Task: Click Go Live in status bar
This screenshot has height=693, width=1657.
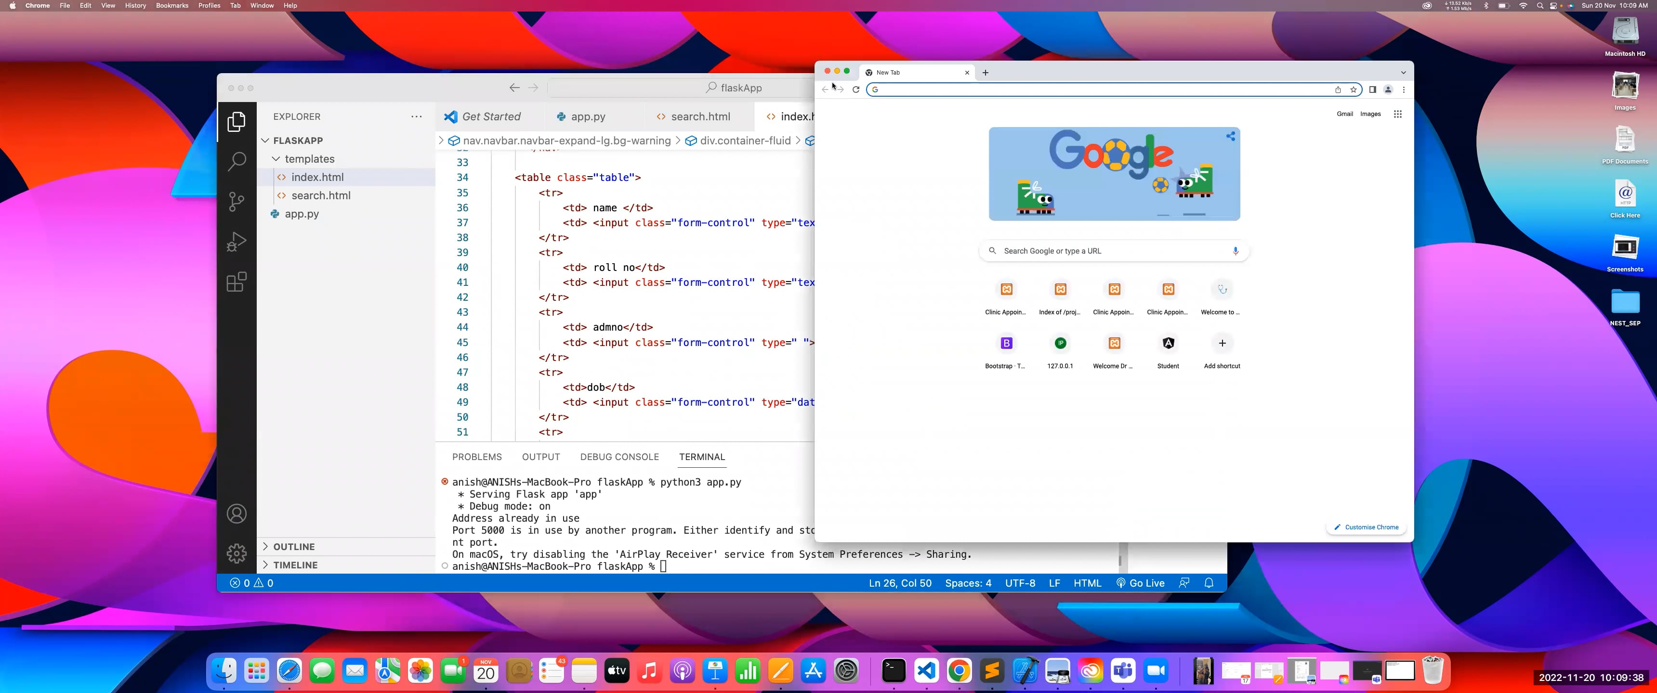Action: [x=1140, y=583]
